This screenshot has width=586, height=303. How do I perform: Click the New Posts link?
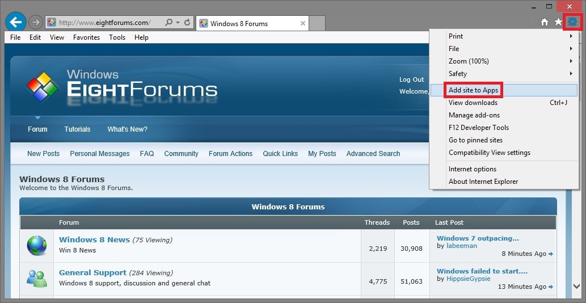43,154
